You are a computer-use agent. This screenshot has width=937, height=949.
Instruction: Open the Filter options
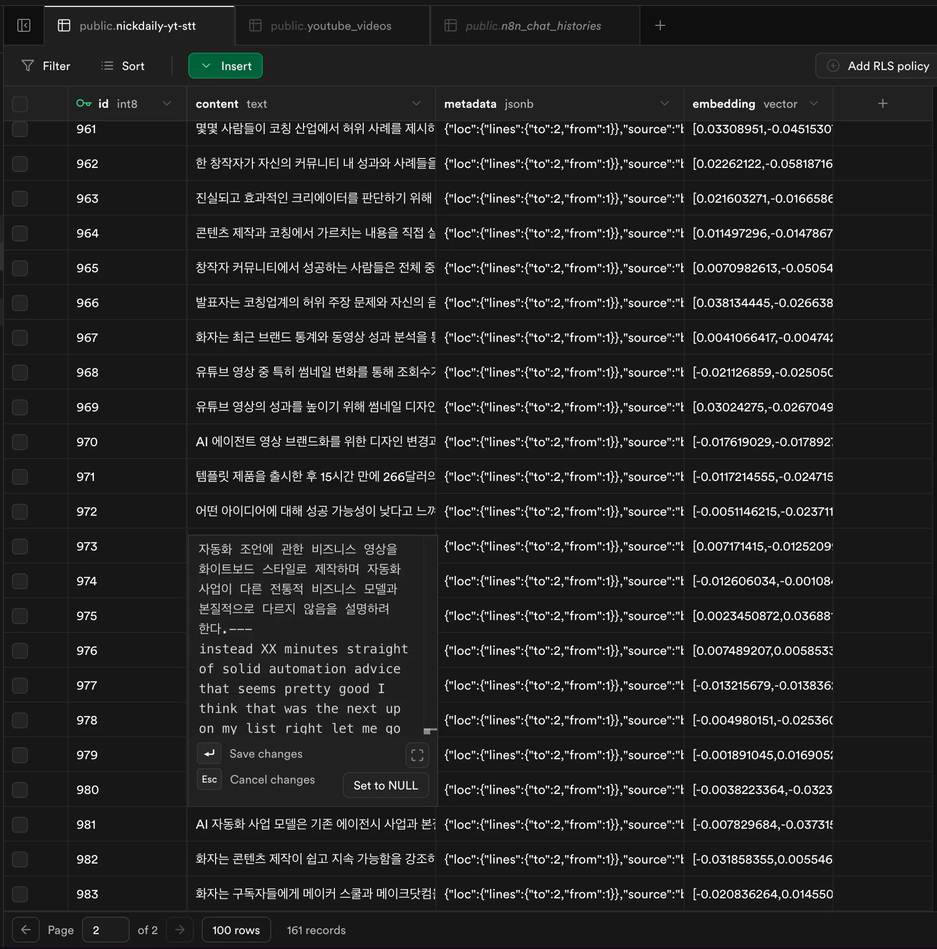pyautogui.click(x=46, y=66)
